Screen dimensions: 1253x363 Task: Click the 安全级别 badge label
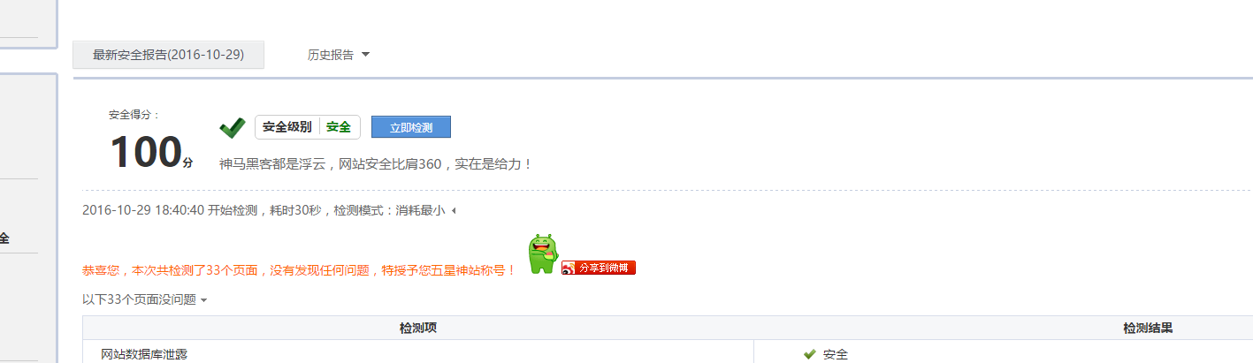(x=287, y=127)
